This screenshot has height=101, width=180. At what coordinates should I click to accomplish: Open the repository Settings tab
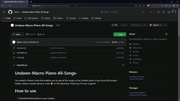point(96,18)
